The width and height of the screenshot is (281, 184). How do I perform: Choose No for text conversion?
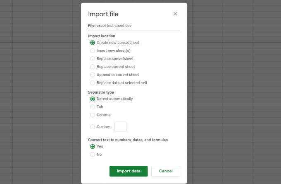pyautogui.click(x=93, y=155)
